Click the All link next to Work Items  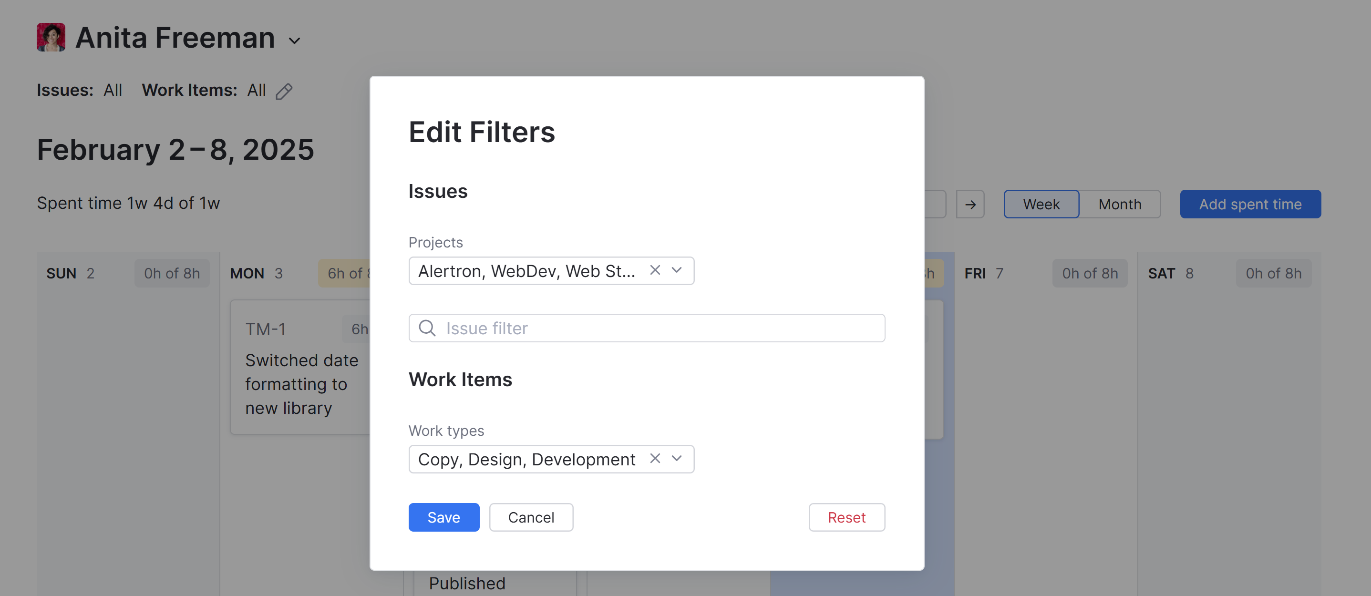pos(257,90)
